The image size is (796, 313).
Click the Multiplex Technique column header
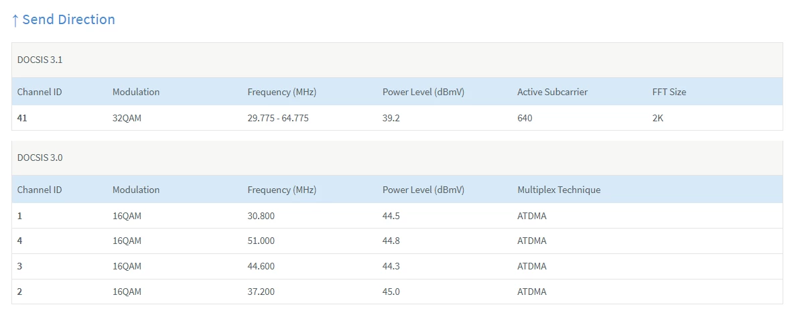(x=559, y=190)
